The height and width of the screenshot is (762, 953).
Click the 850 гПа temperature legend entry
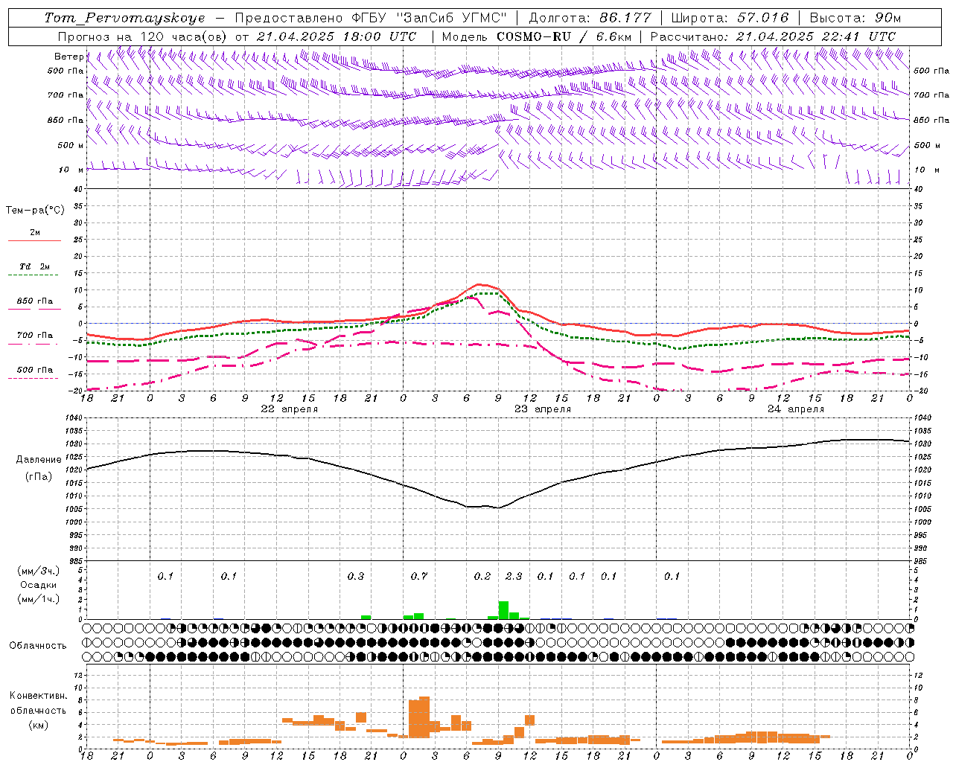click(x=34, y=301)
